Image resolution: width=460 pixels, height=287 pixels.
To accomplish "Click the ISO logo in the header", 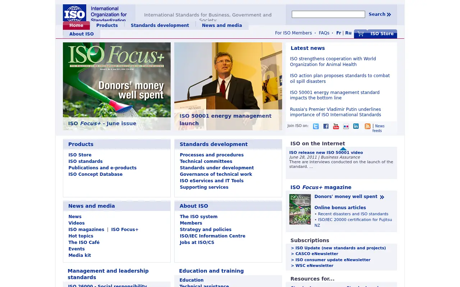I will (74, 13).
